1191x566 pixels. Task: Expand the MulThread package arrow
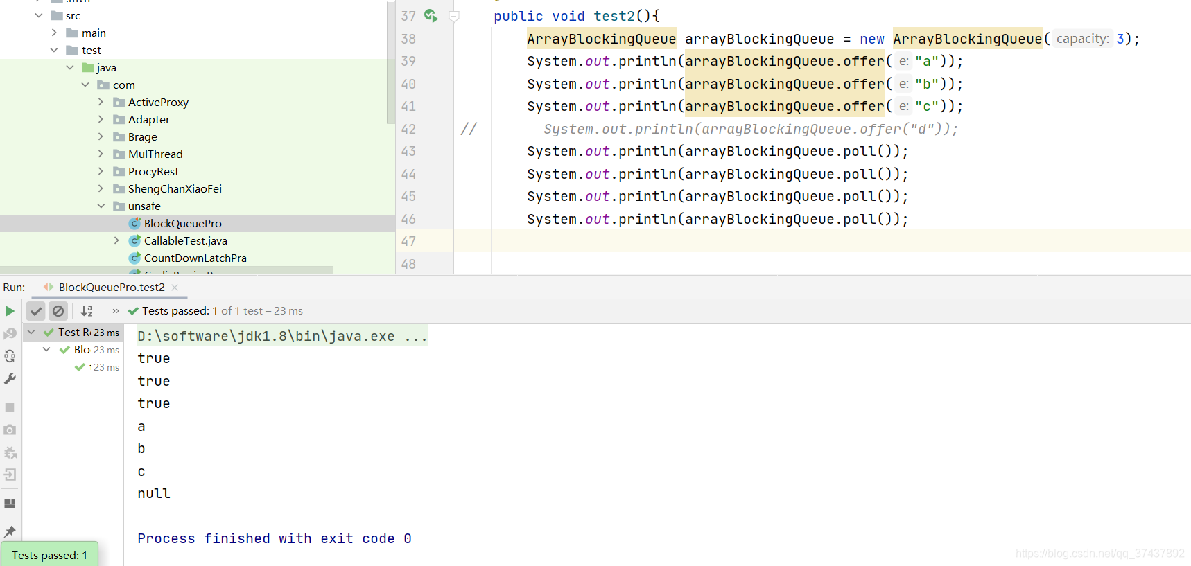pyautogui.click(x=101, y=154)
